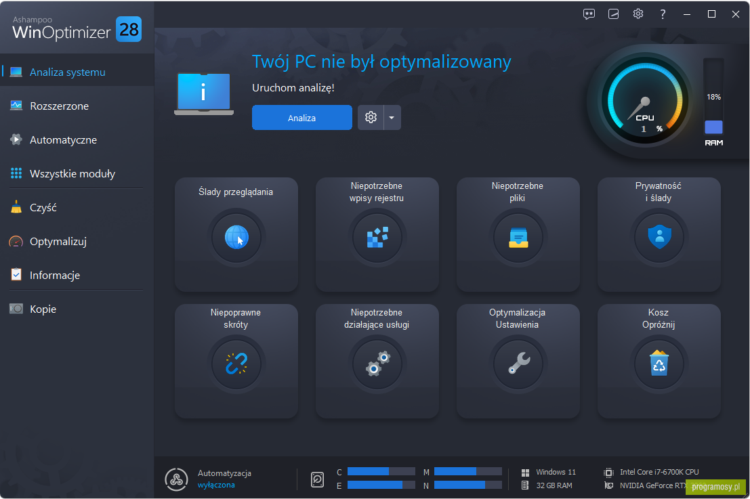Open help question mark icon
This screenshot has height=499, width=750.
[x=663, y=14]
